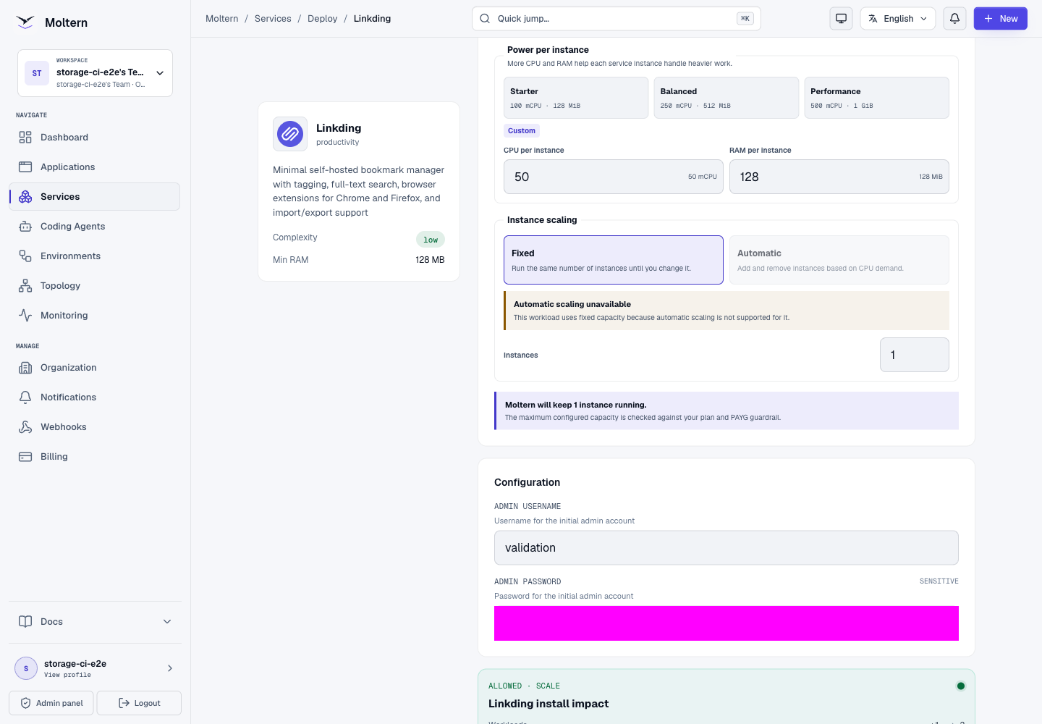Expand the Docs section chevron
Viewport: 1042px width, 724px height.
click(x=167, y=622)
